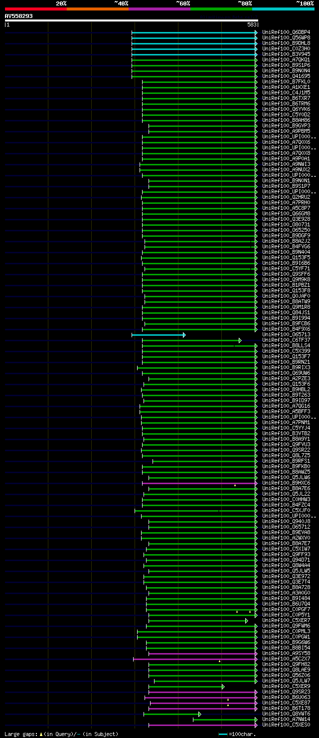The height and width of the screenshot is (738, 319).
Task: Select the UniRef100_C0HHW3 label
Action: pos(286,499)
